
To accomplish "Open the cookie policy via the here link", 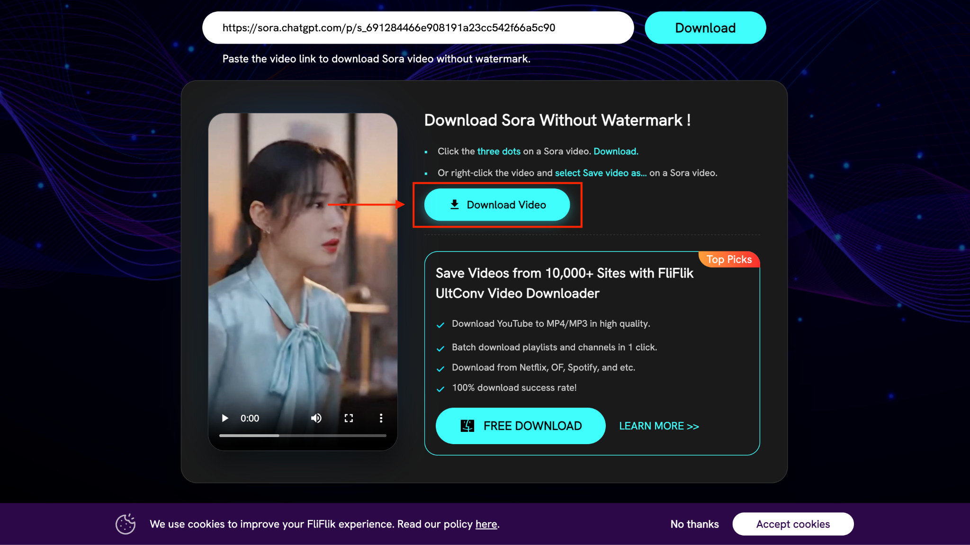I will click(x=486, y=524).
